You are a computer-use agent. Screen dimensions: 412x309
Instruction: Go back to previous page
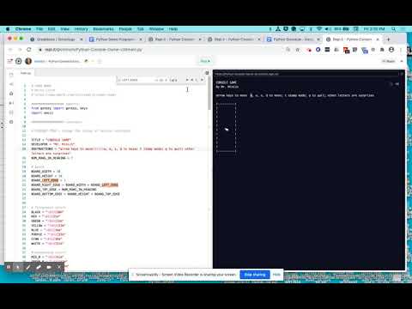coord(11,50)
